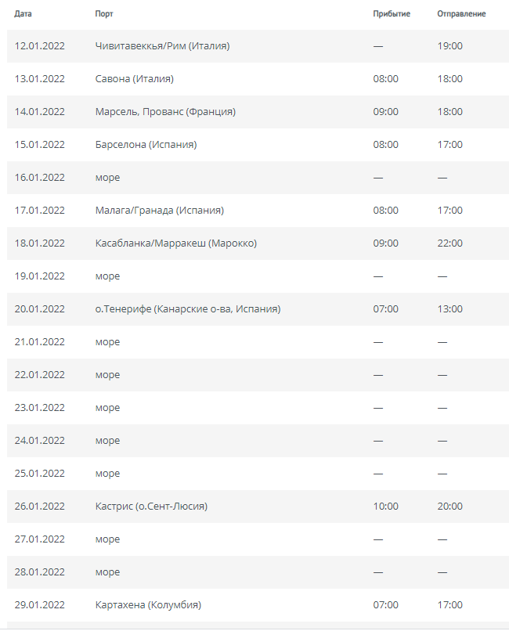The height and width of the screenshot is (631, 509).
Task: Click Марсель, Прованс (Франция) port name
Action: (165, 111)
